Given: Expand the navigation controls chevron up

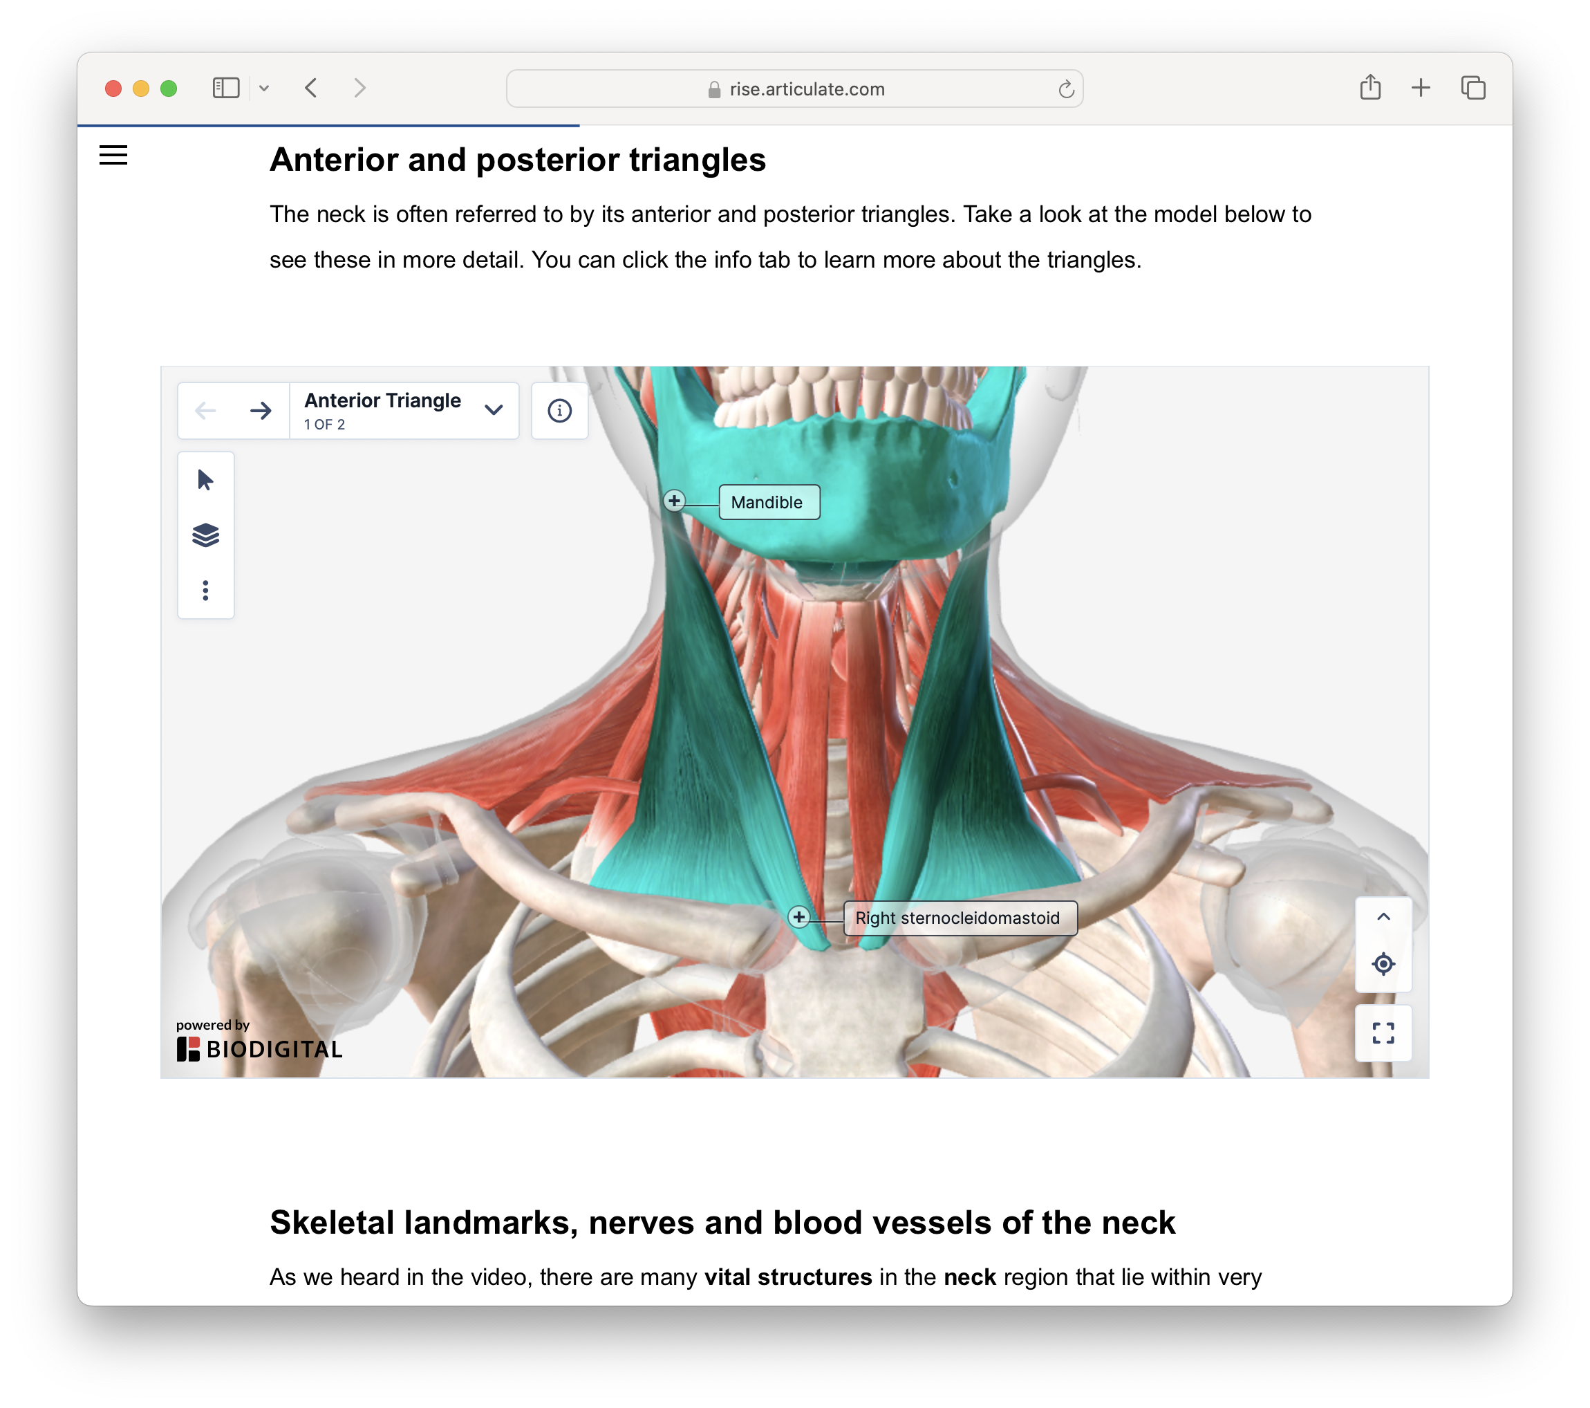Looking at the screenshot, I should coord(1383,917).
